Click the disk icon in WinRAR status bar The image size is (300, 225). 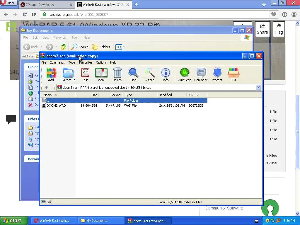(x=43, y=202)
